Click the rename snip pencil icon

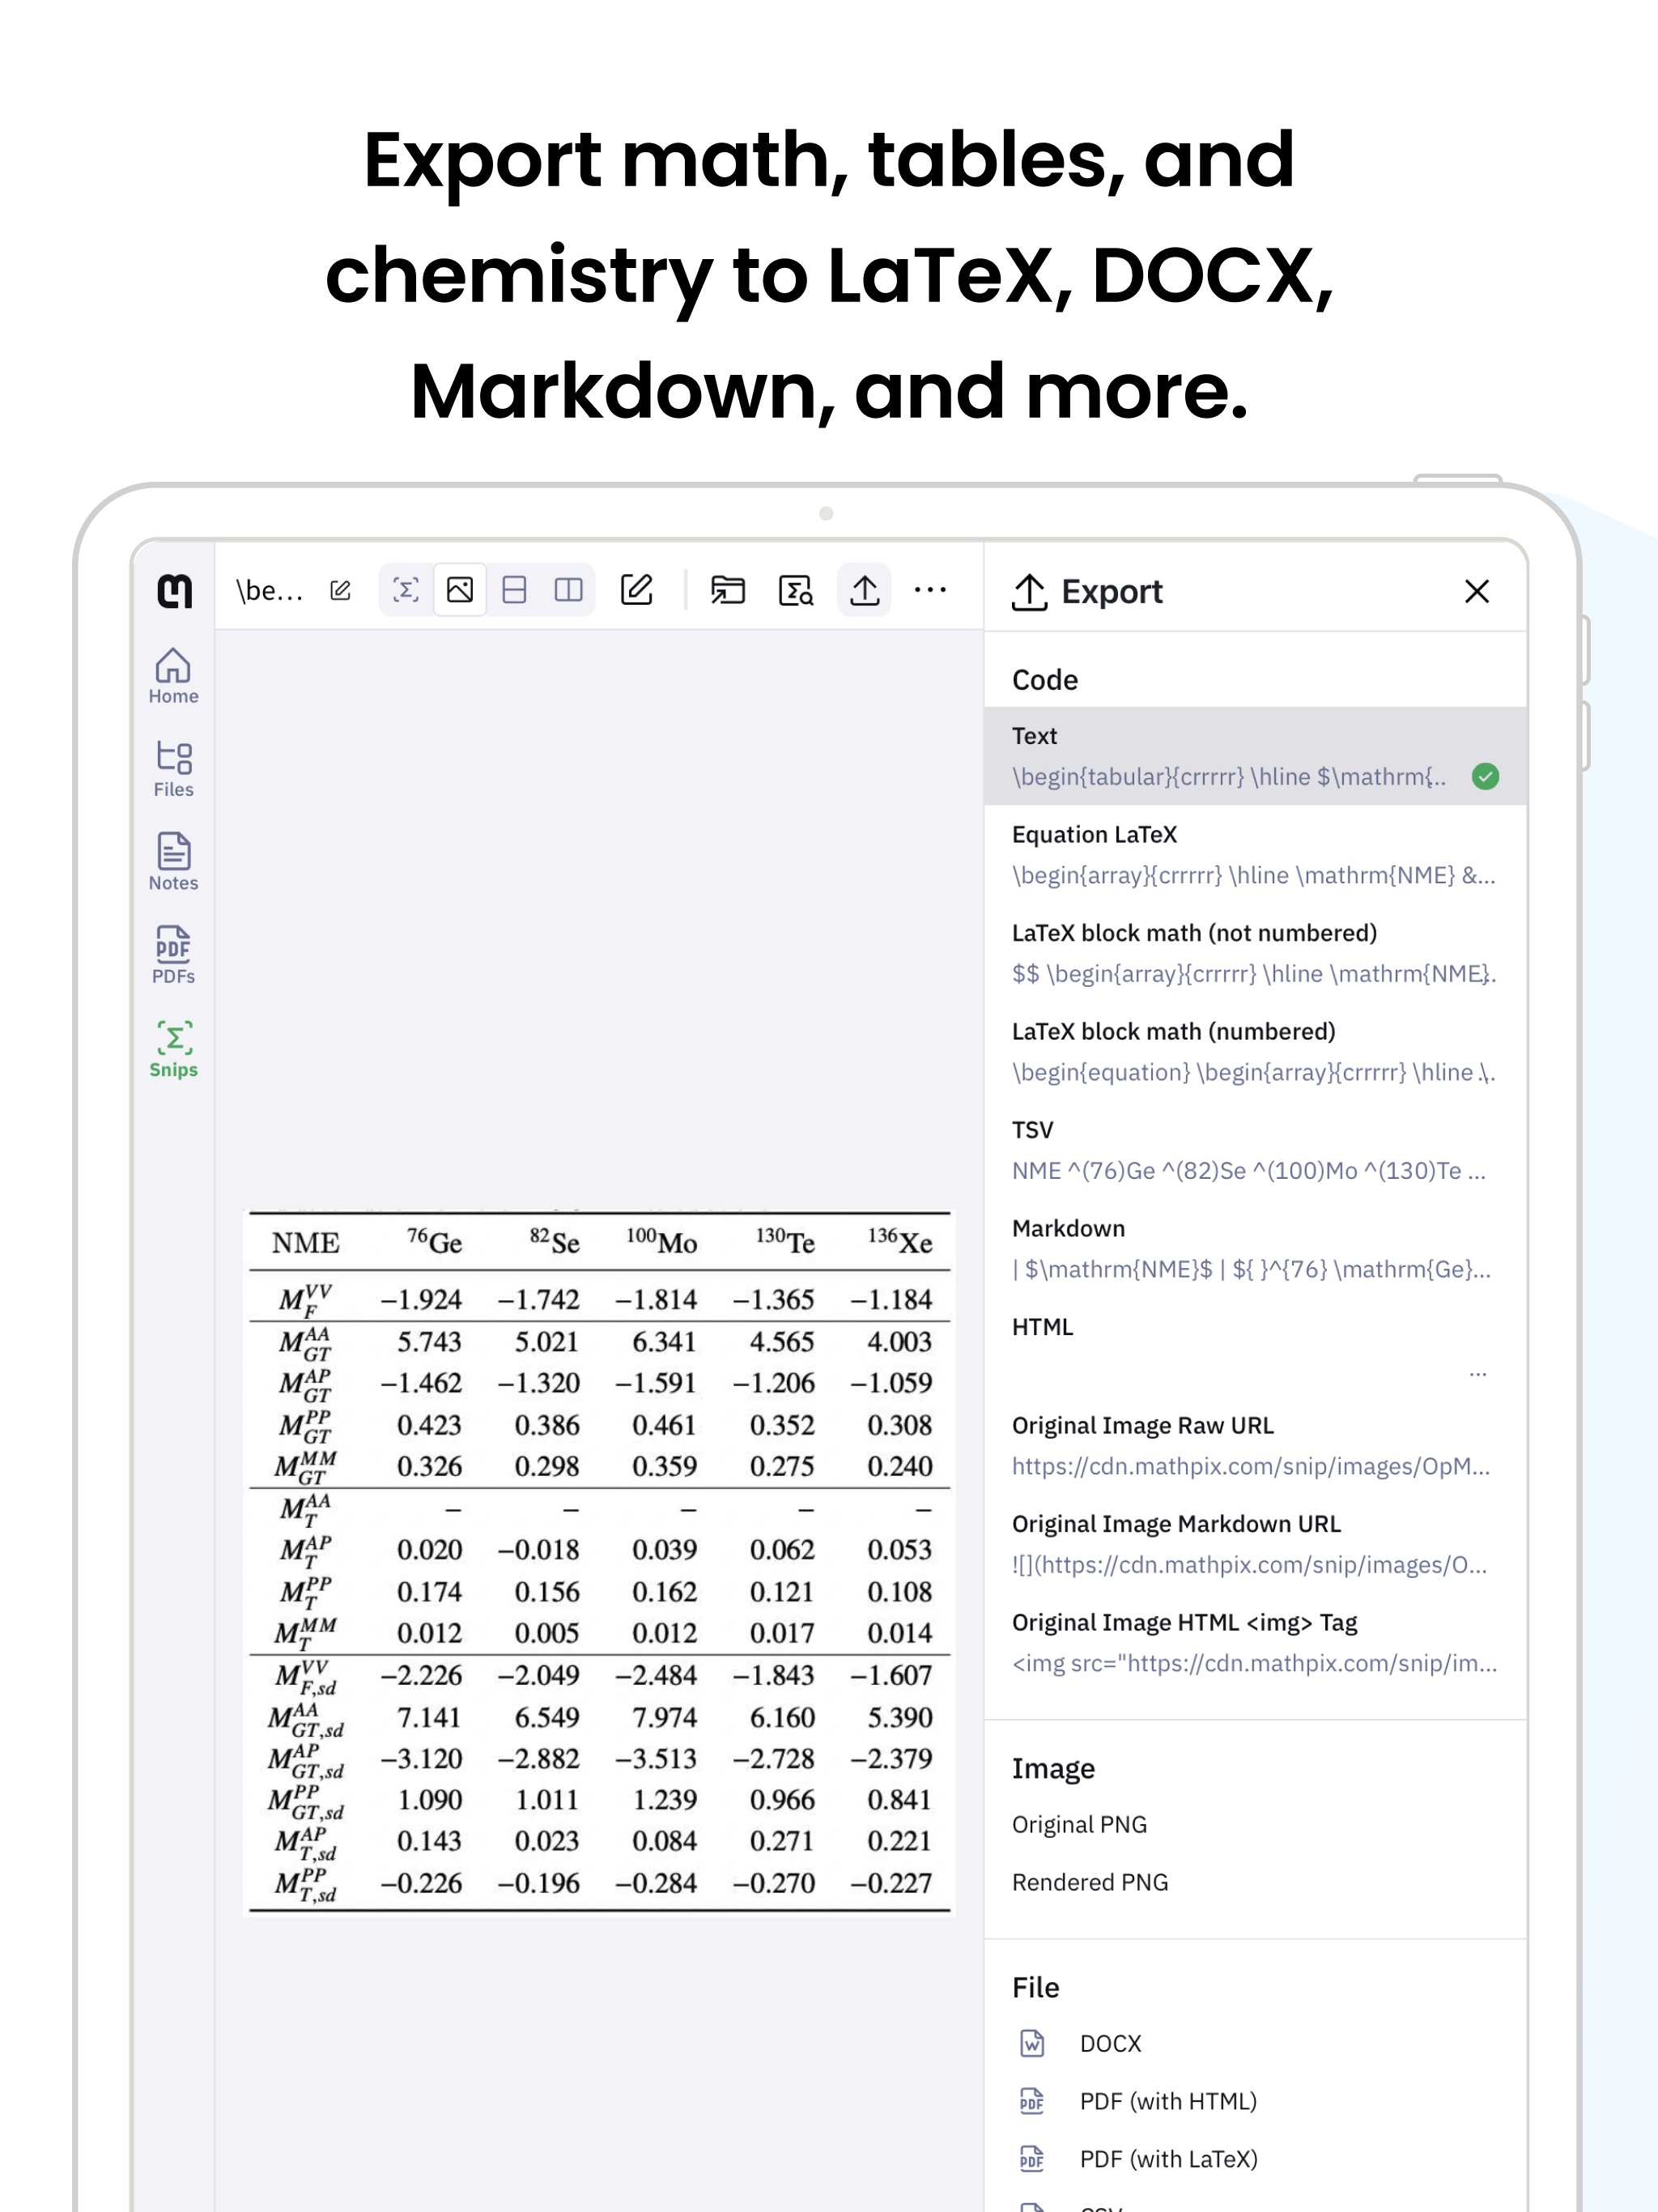pyautogui.click(x=340, y=591)
